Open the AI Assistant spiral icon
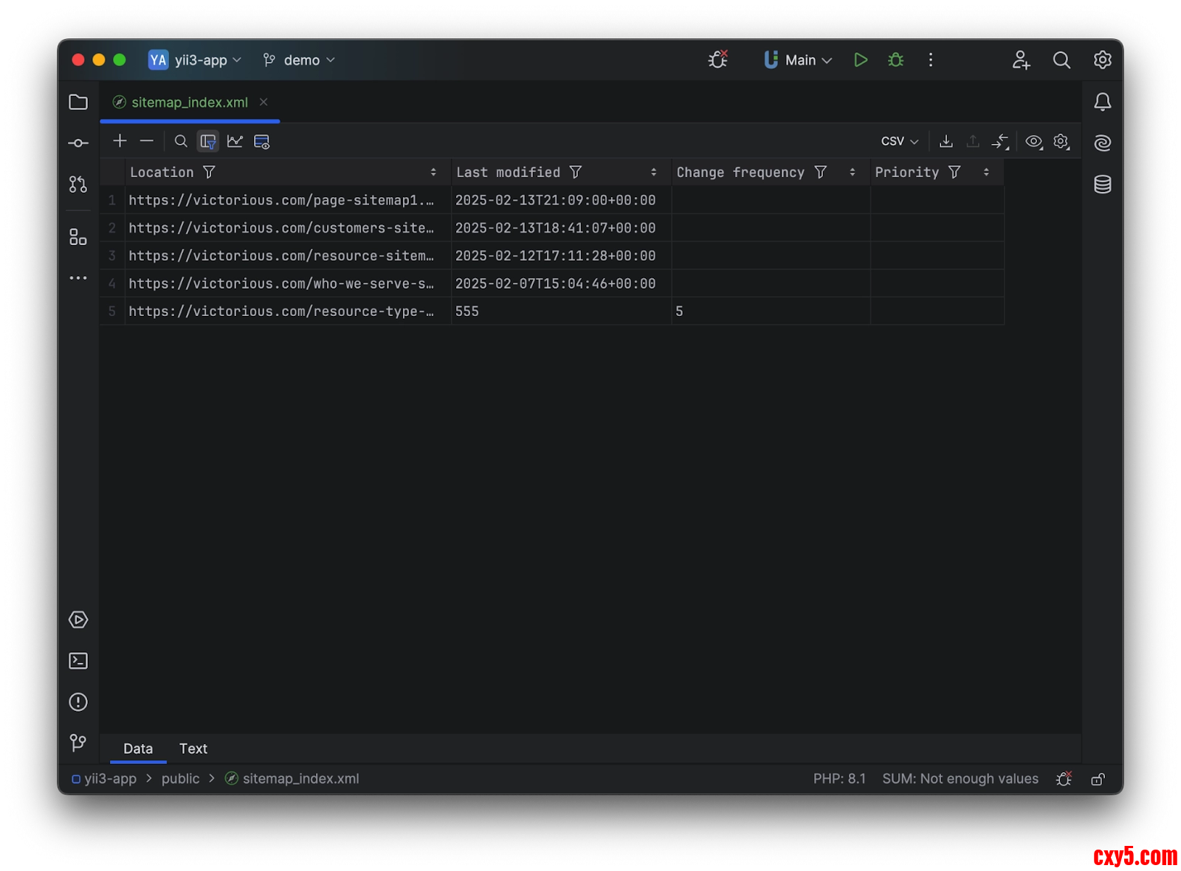Viewport: 1181px width, 871px height. [x=1102, y=143]
